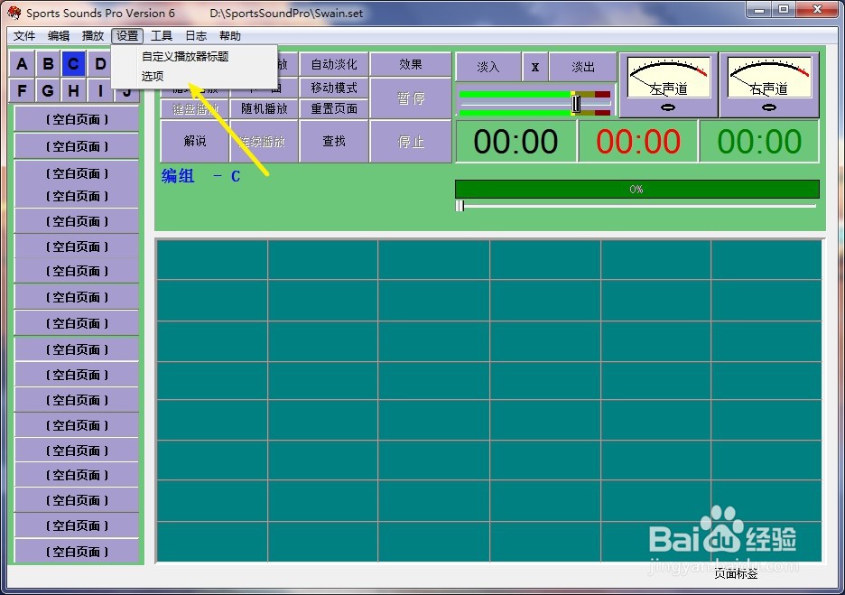Click the volume slider handle
Viewport: 845px width, 595px height.
(x=577, y=104)
